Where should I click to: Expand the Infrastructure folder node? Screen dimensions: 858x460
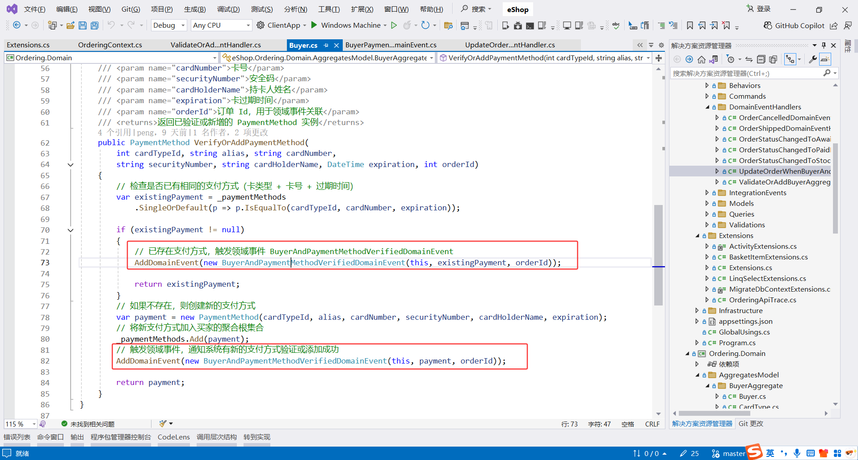(697, 310)
